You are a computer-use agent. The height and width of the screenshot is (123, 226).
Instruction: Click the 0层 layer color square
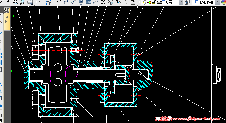[x=163, y=2]
